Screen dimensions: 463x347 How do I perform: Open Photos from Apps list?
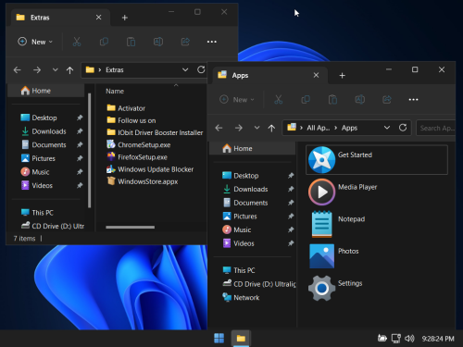pyautogui.click(x=377, y=256)
